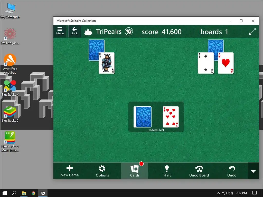Screen dimensions: 263x197
Task: Click the 7 of hearts waste card
Action: 171,117
